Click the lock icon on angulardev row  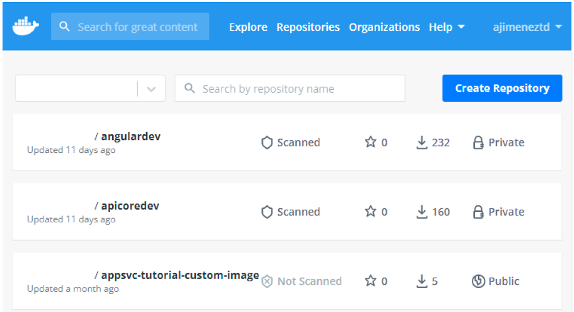[478, 143]
